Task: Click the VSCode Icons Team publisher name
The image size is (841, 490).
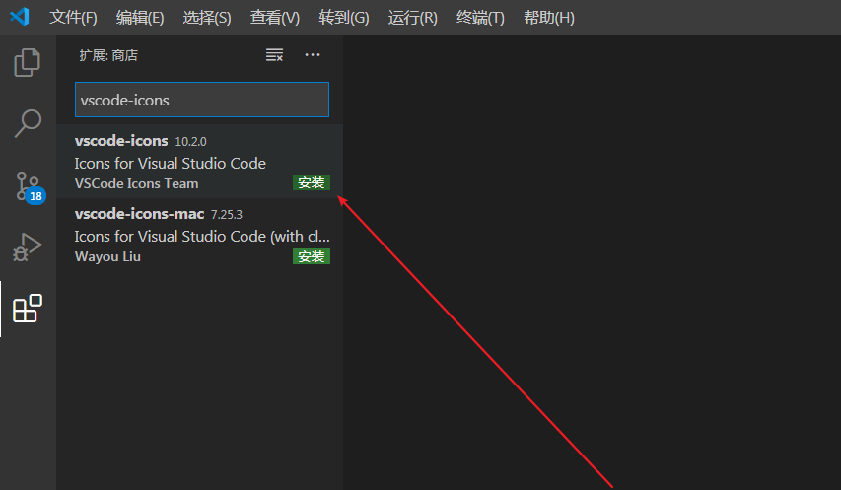Action: click(137, 184)
